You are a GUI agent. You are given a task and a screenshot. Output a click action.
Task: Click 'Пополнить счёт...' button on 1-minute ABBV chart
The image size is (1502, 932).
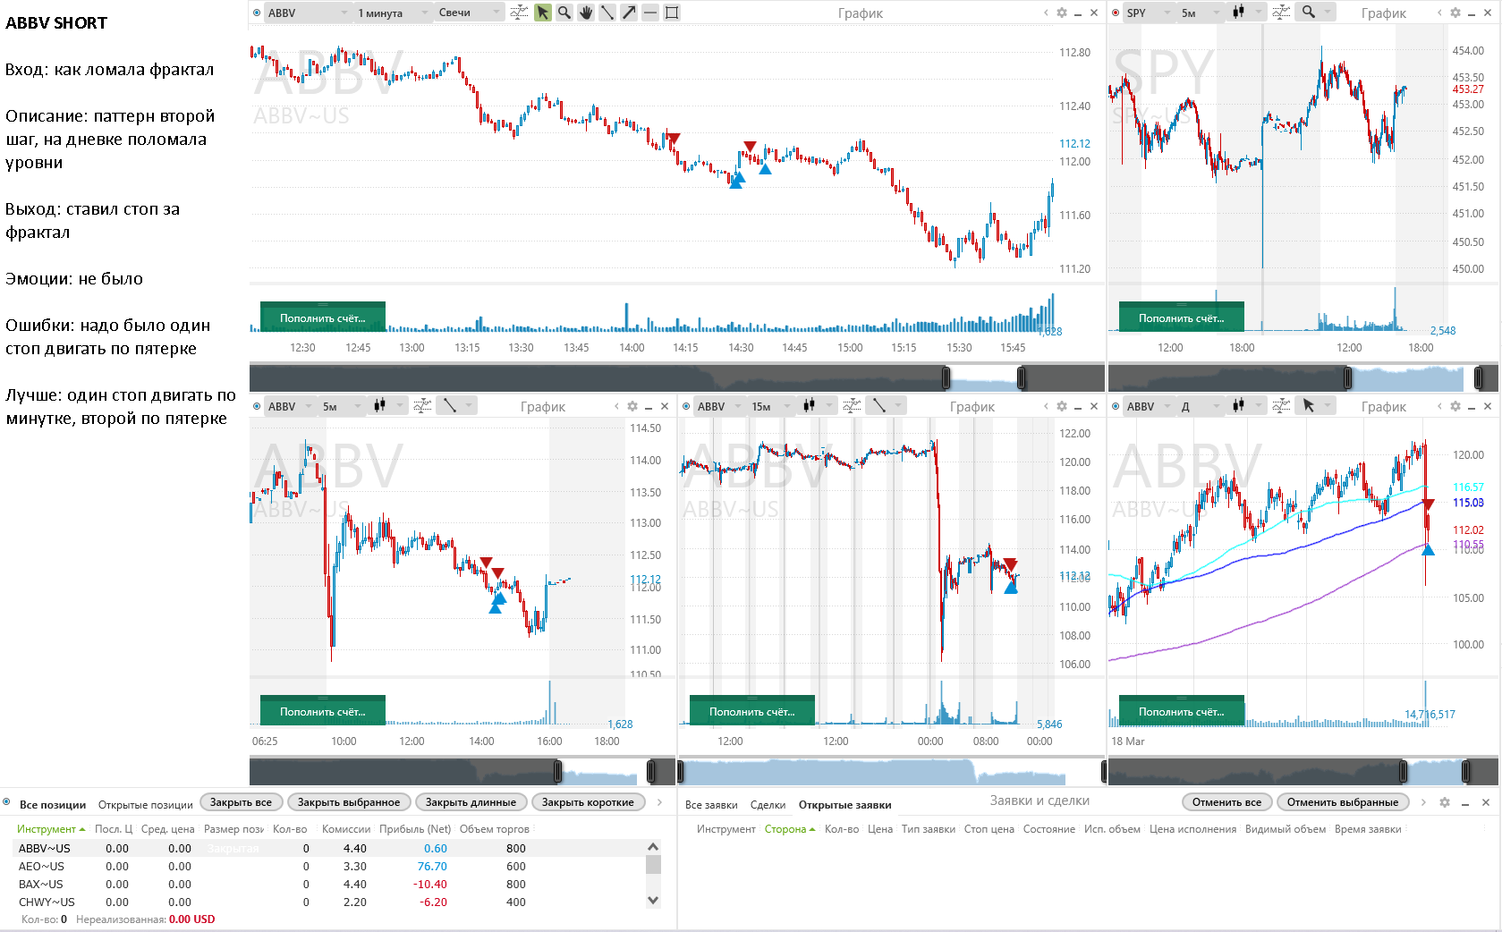point(323,318)
